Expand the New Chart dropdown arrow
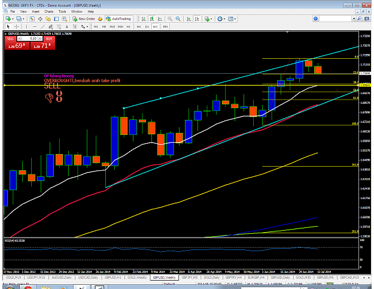The image size is (374, 289). coord(13,19)
